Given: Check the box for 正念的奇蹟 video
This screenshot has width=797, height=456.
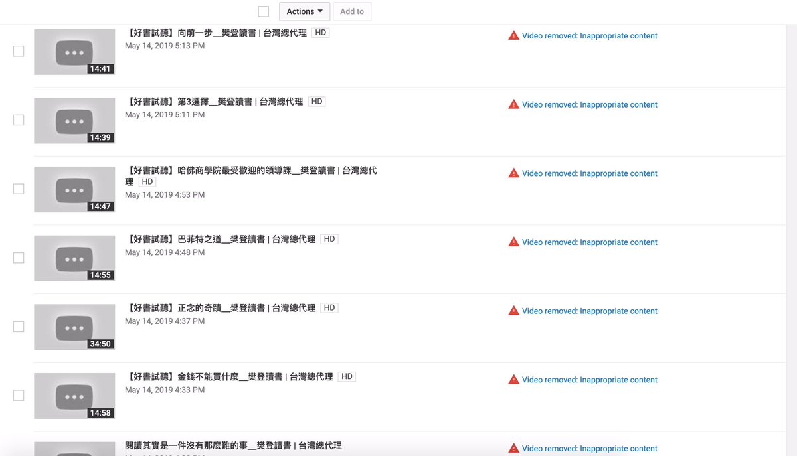Looking at the screenshot, I should (19, 327).
